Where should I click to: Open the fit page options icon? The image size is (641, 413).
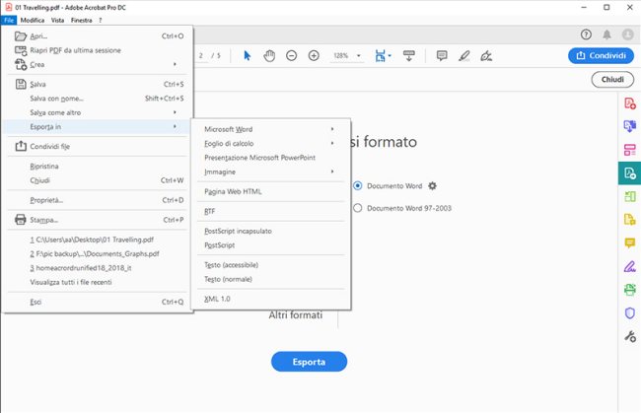(383, 55)
